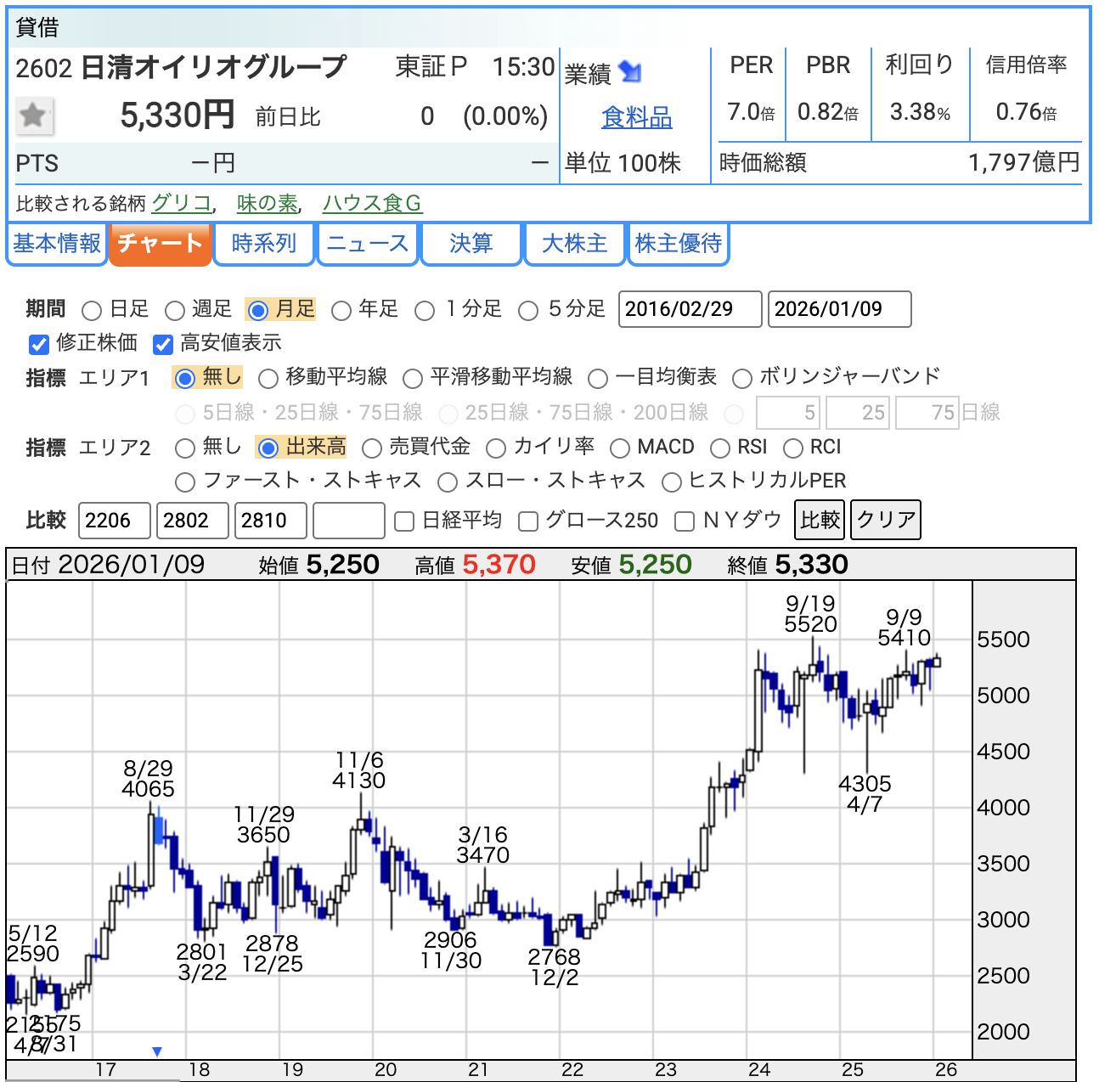Click the end date field 2026/01/09

tap(838, 309)
